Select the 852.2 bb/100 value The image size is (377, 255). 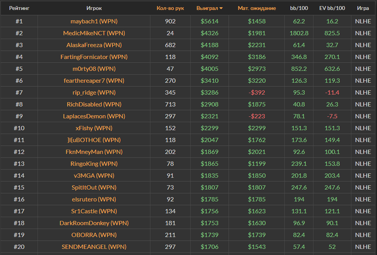point(299,69)
